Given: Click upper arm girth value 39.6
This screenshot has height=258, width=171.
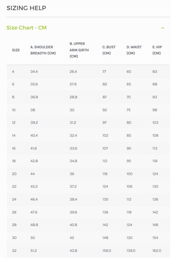Looking at the screenshot, I should [73, 212].
